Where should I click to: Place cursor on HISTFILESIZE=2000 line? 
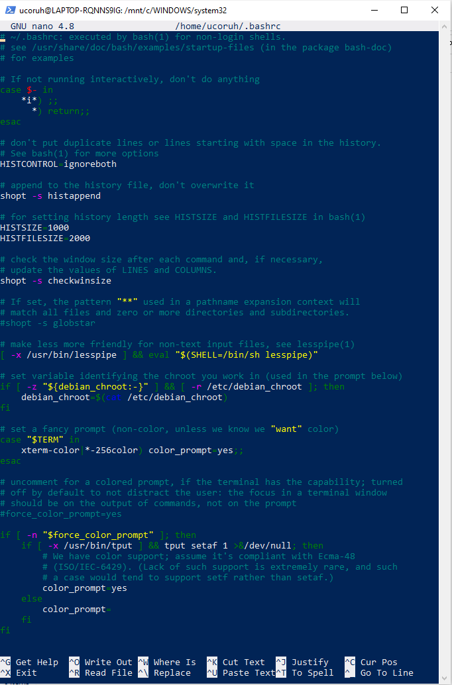pyautogui.click(x=45, y=238)
